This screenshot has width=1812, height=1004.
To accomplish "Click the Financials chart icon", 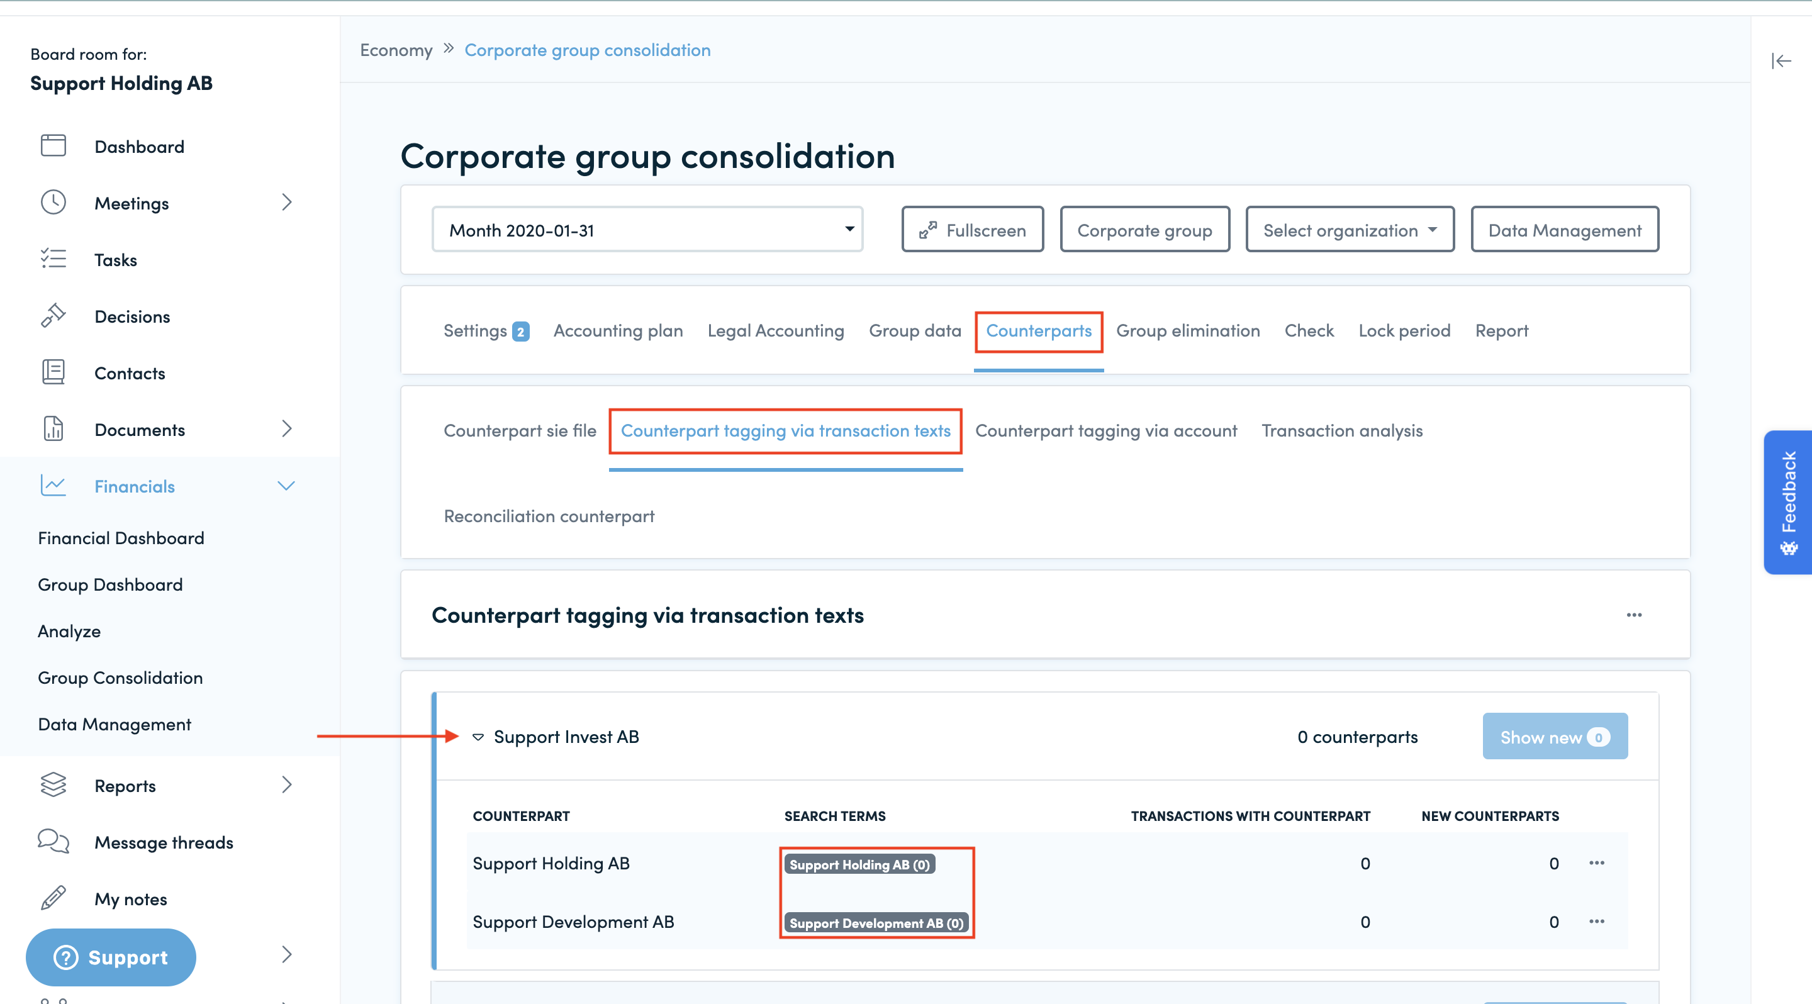I will [53, 486].
